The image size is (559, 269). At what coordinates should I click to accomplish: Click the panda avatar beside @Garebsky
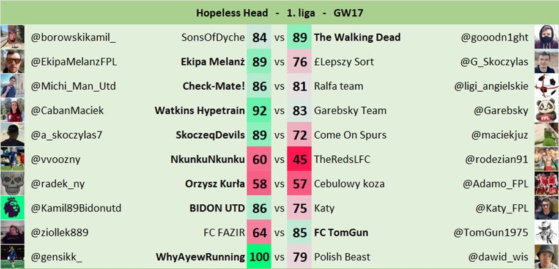pyautogui.click(x=546, y=111)
